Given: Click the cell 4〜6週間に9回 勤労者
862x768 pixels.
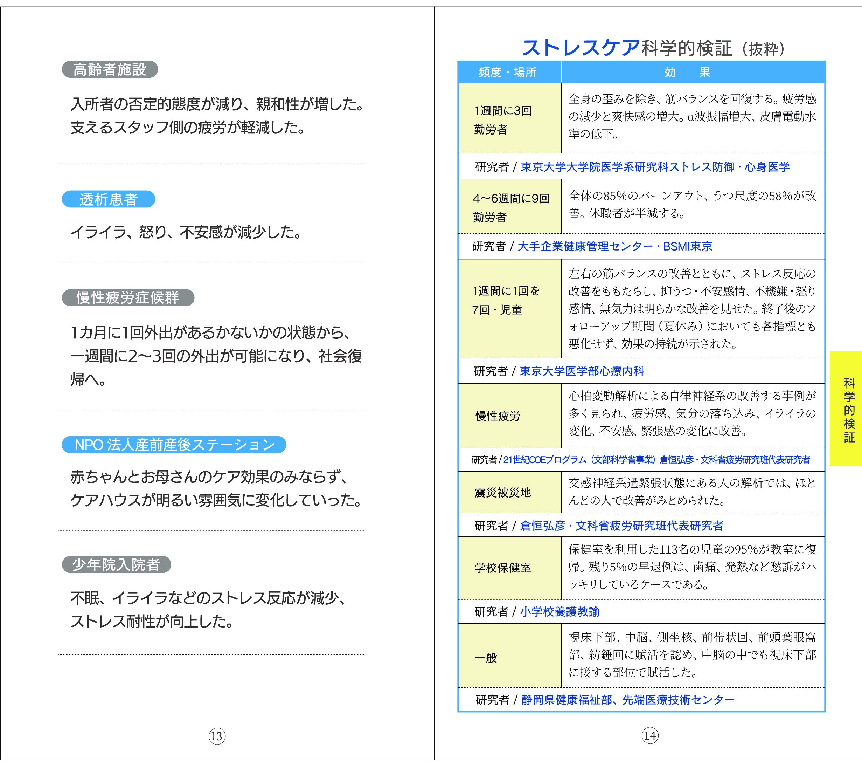Looking at the screenshot, I should (x=510, y=207).
